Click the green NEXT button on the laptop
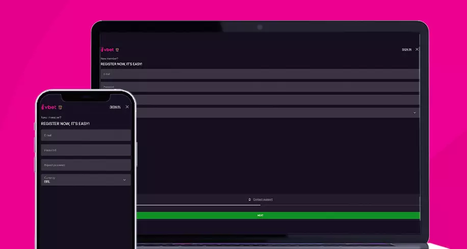 pos(278,215)
